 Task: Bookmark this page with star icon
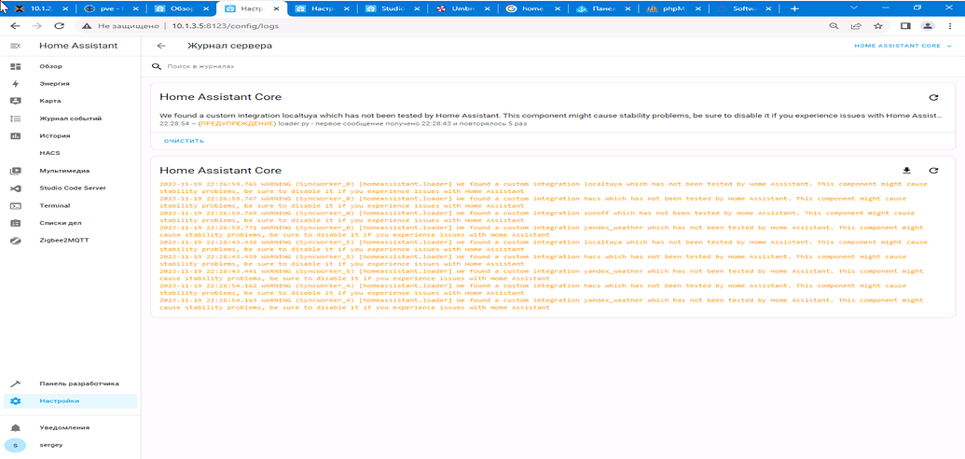click(877, 26)
